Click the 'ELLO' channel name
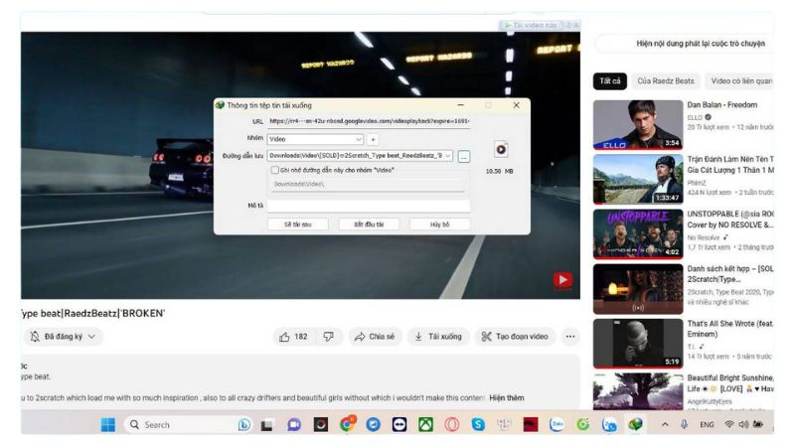This screenshot has width=795, height=447. point(695,117)
